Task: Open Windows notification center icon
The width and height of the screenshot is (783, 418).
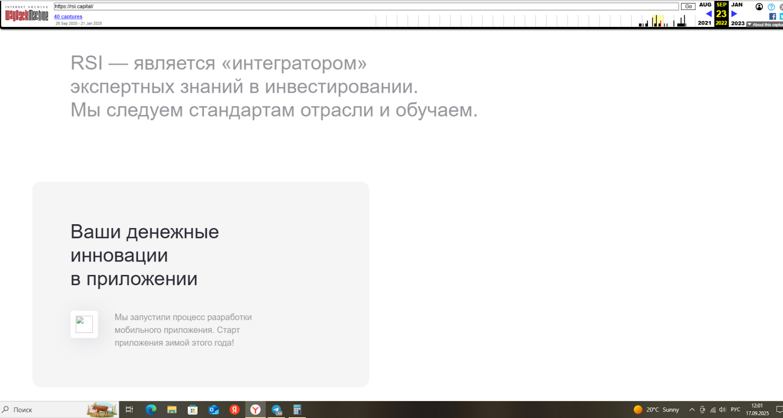Action: pyautogui.click(x=779, y=410)
